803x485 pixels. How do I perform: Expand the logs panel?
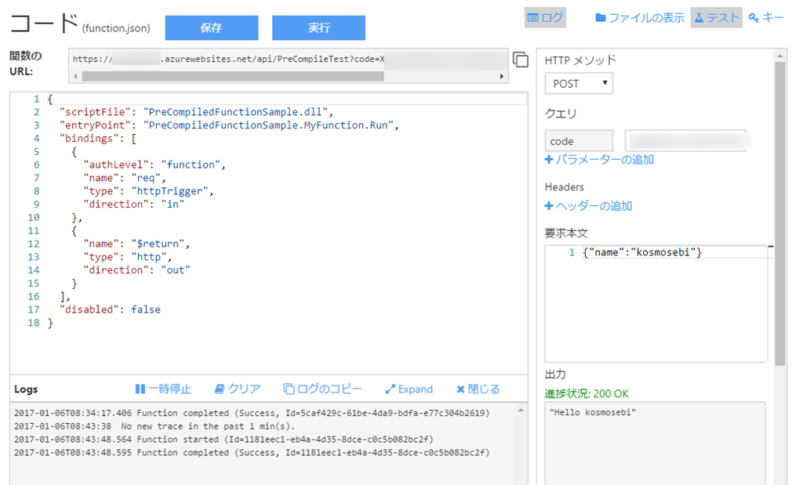[x=409, y=389]
